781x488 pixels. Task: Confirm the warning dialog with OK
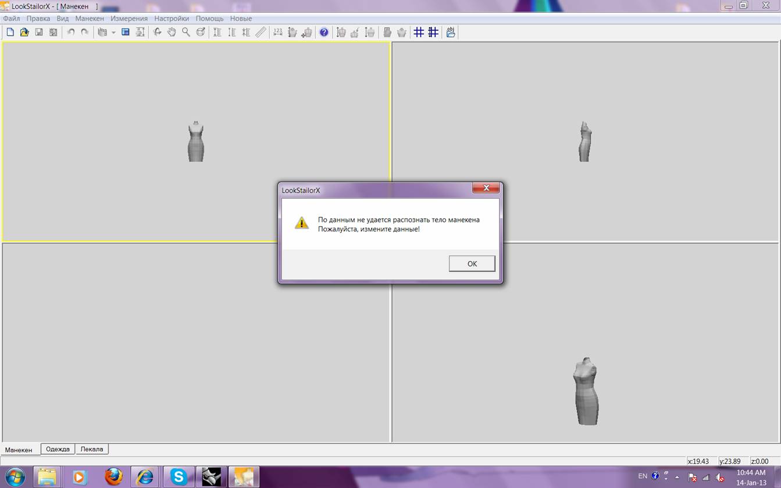472,264
